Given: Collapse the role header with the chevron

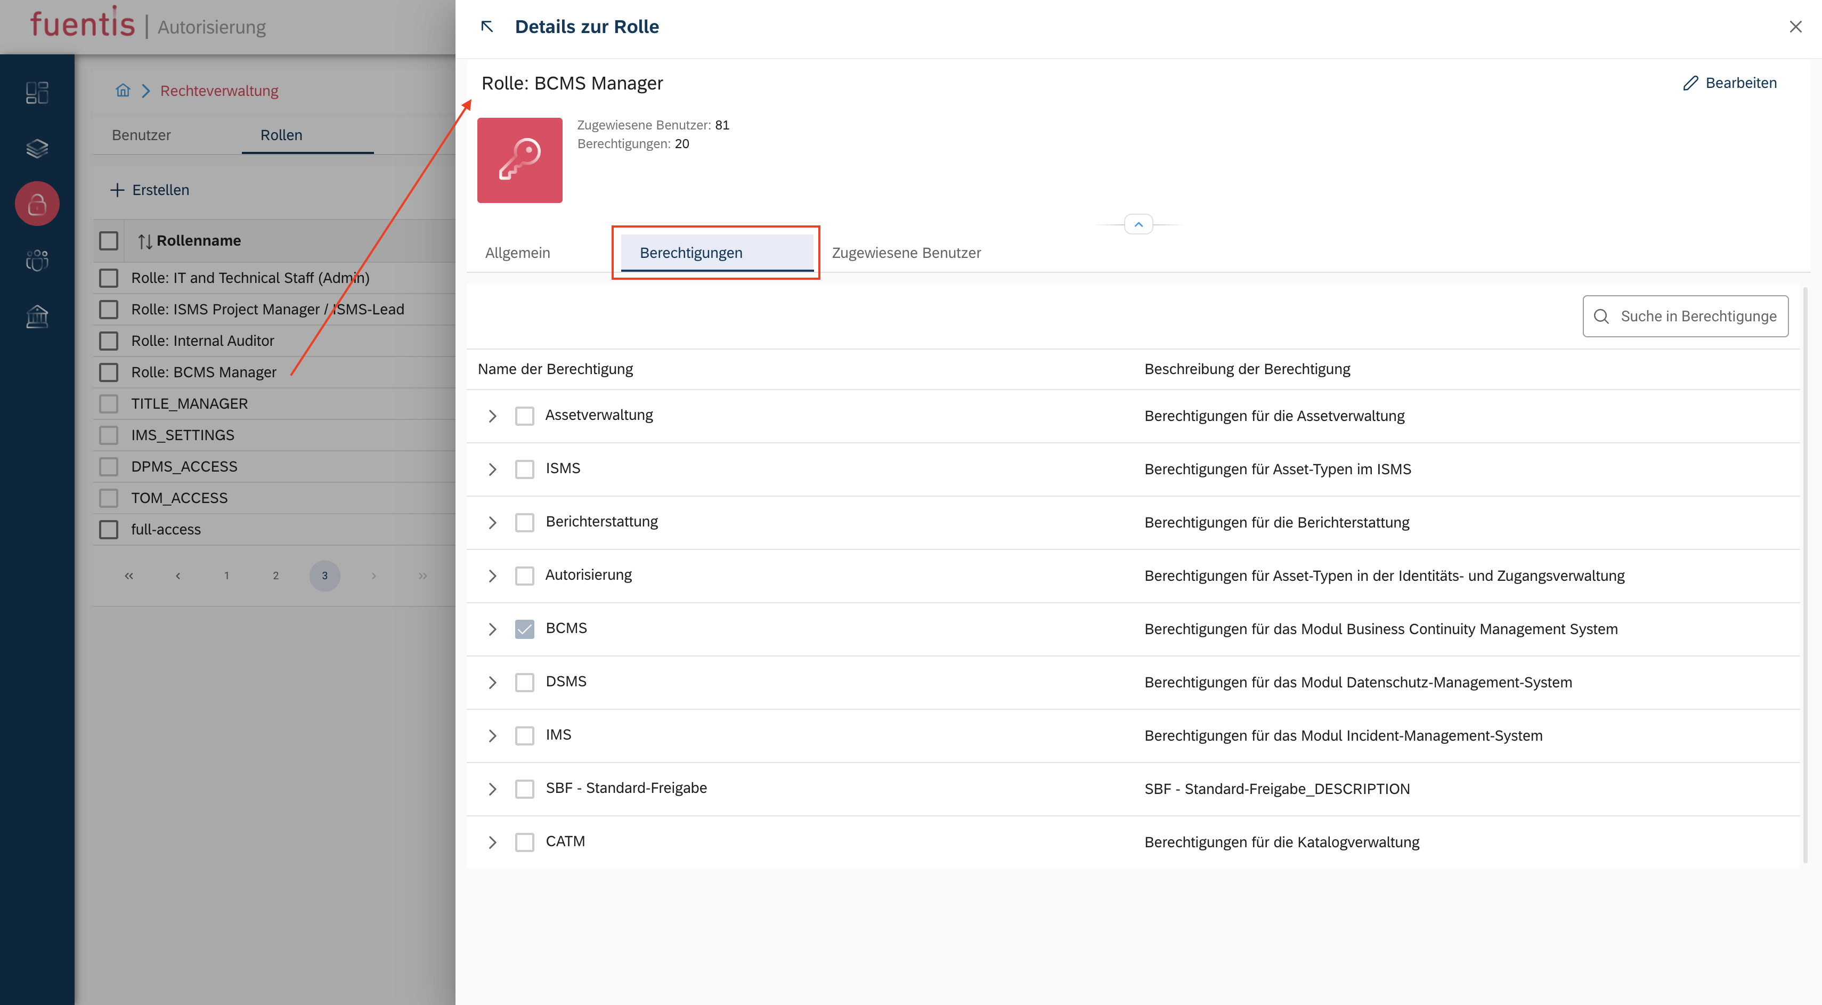Looking at the screenshot, I should tap(1138, 224).
